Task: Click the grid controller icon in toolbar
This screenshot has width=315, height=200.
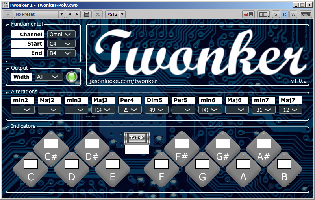Action: (263, 14)
